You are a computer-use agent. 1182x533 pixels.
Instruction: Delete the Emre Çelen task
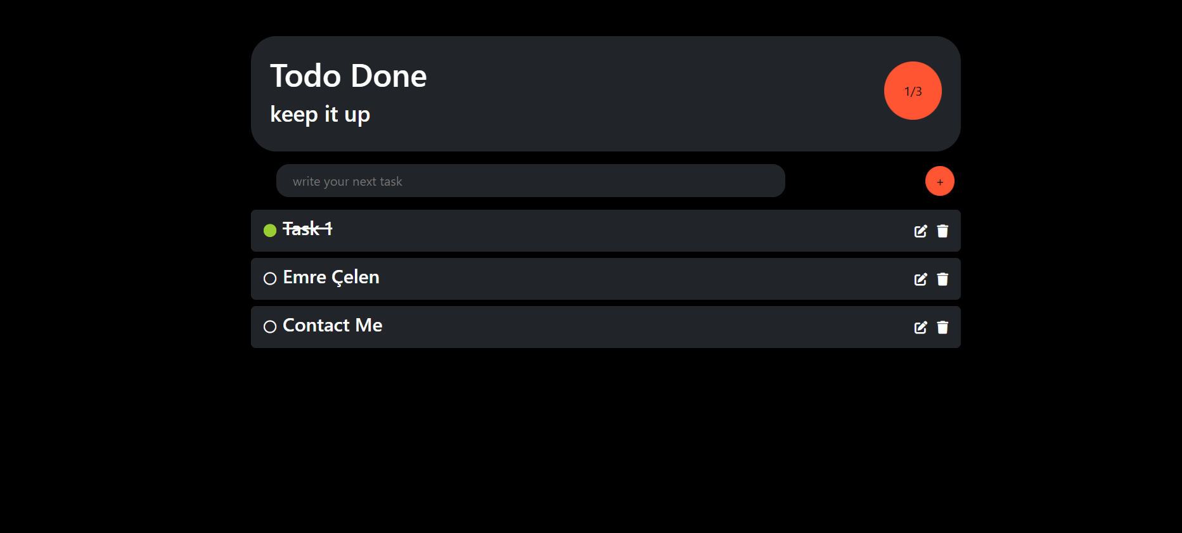pos(942,279)
